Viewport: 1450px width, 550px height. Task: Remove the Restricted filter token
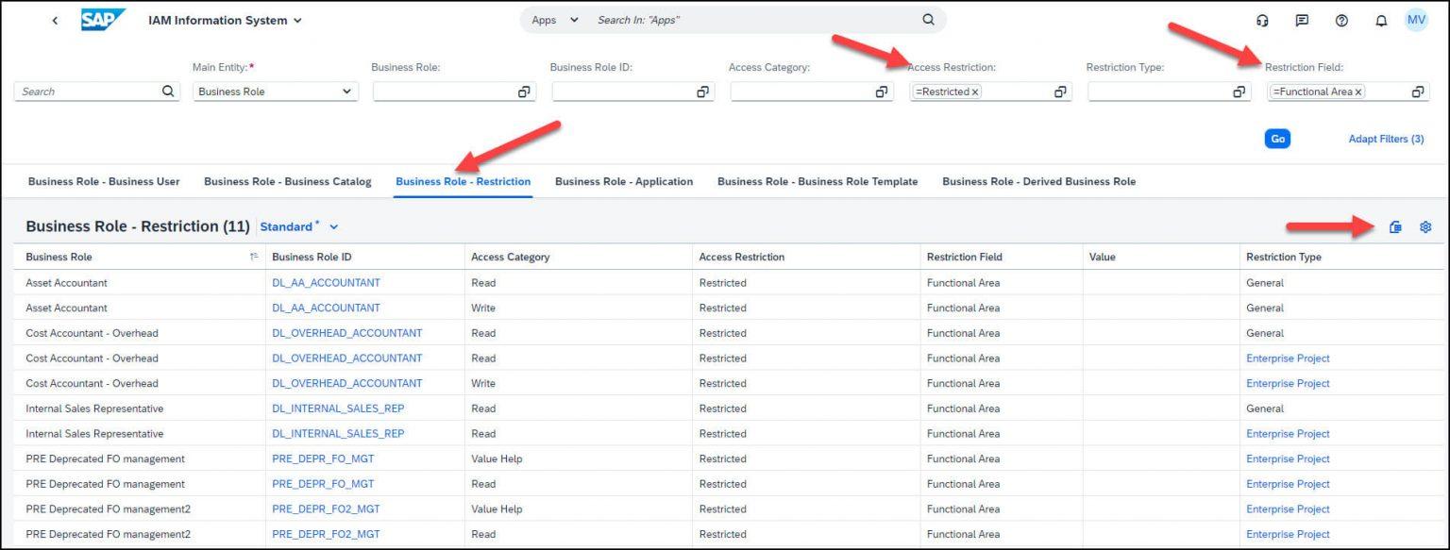coord(973,92)
